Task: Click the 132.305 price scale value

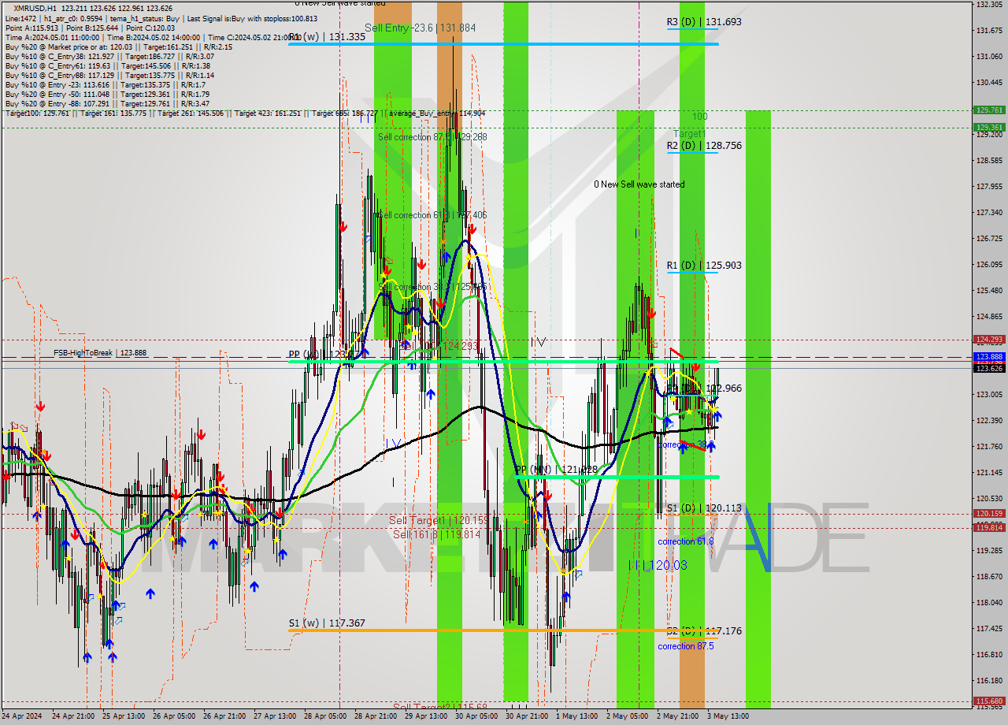Action: [989, 5]
